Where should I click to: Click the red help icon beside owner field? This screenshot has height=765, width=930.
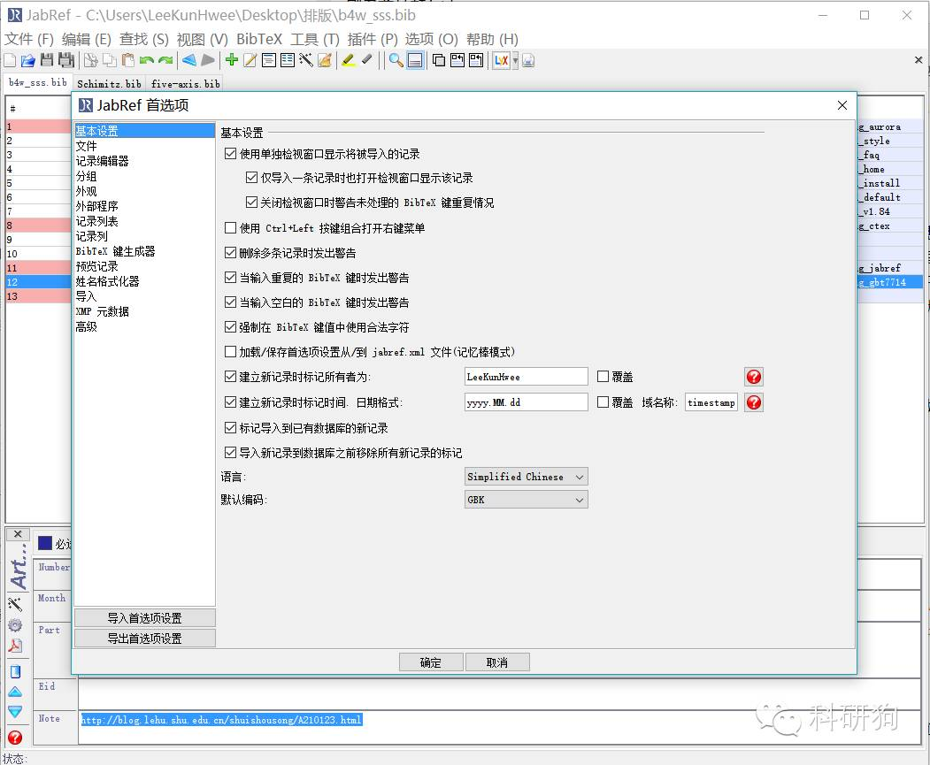point(754,377)
